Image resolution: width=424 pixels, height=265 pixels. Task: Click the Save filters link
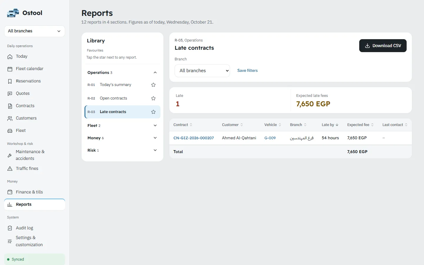pos(247,71)
